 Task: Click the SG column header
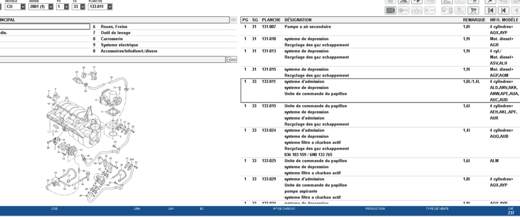pos(255,20)
